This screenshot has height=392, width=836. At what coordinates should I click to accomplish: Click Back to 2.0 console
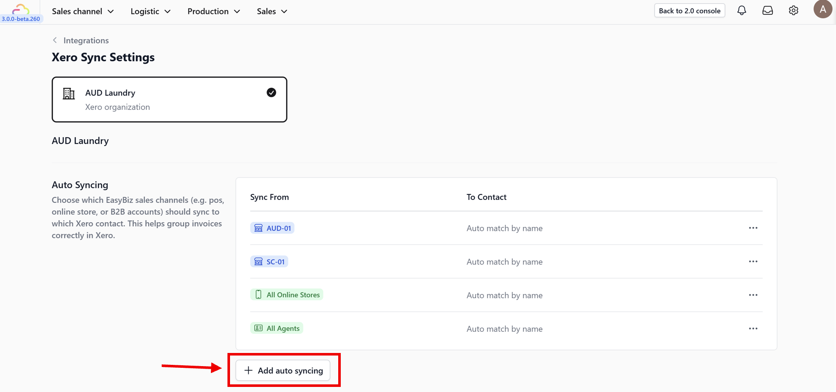pos(690,11)
